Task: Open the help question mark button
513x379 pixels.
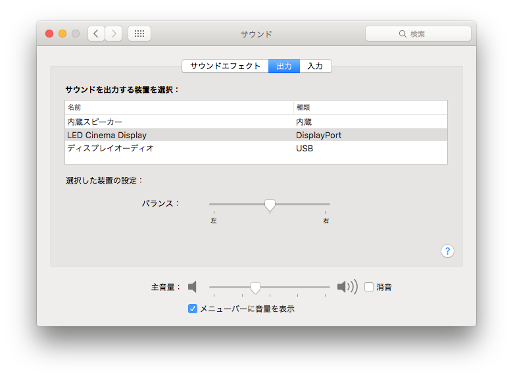Action: [x=447, y=251]
